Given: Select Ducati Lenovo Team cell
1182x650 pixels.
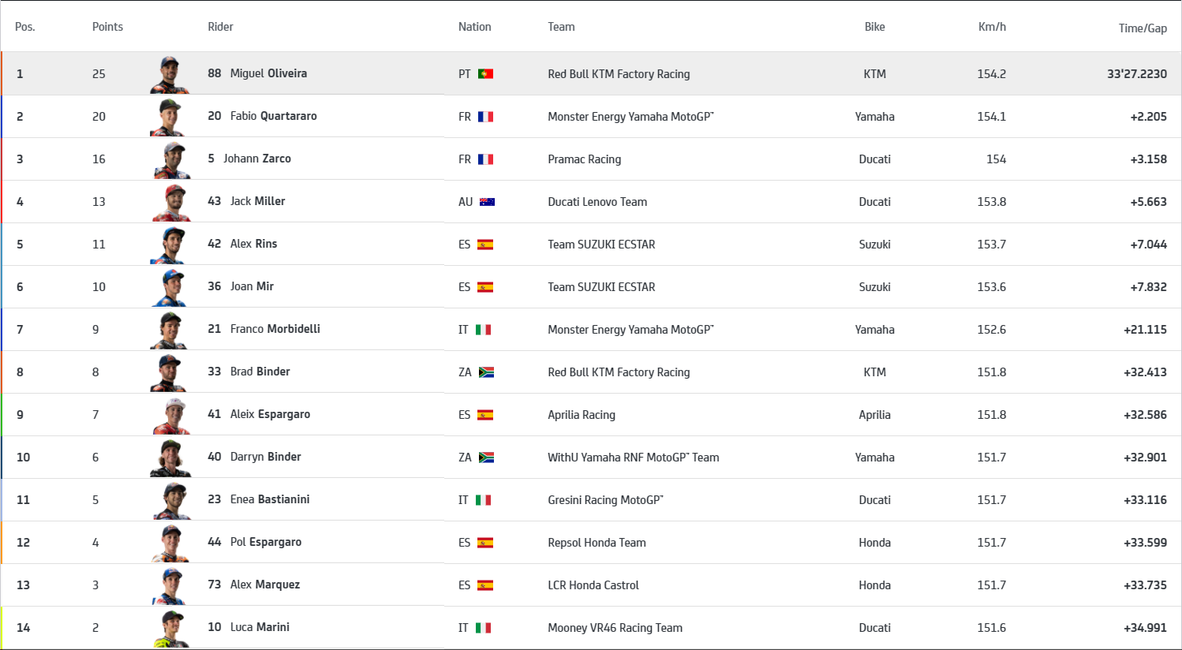Looking at the screenshot, I should tap(597, 202).
